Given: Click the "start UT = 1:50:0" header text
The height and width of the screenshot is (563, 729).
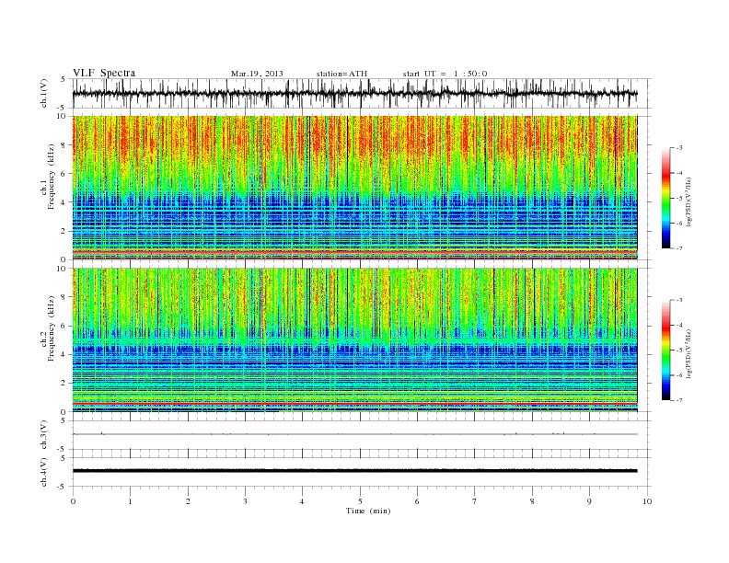Looking at the screenshot, I should [445, 74].
